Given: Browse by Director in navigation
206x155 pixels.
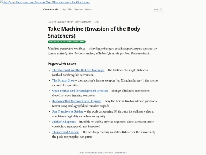Looking at the screenshot, I should point(78,10).
